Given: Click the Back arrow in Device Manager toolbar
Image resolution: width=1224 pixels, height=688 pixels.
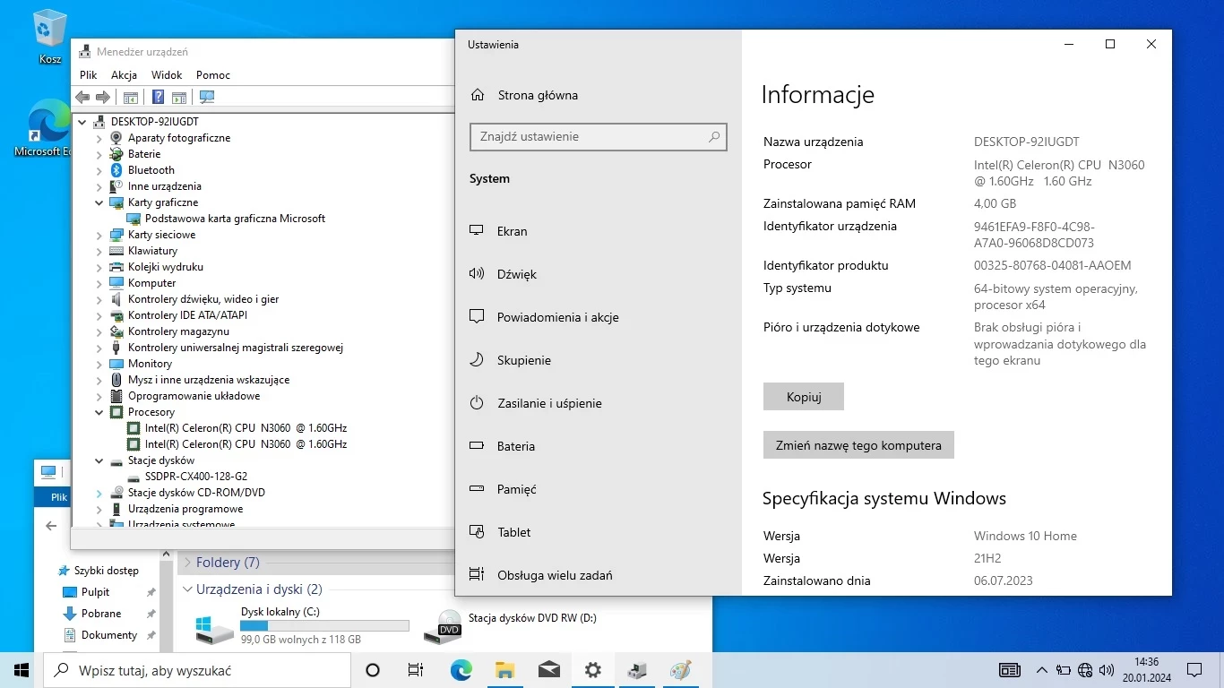Looking at the screenshot, I should (x=82, y=98).
